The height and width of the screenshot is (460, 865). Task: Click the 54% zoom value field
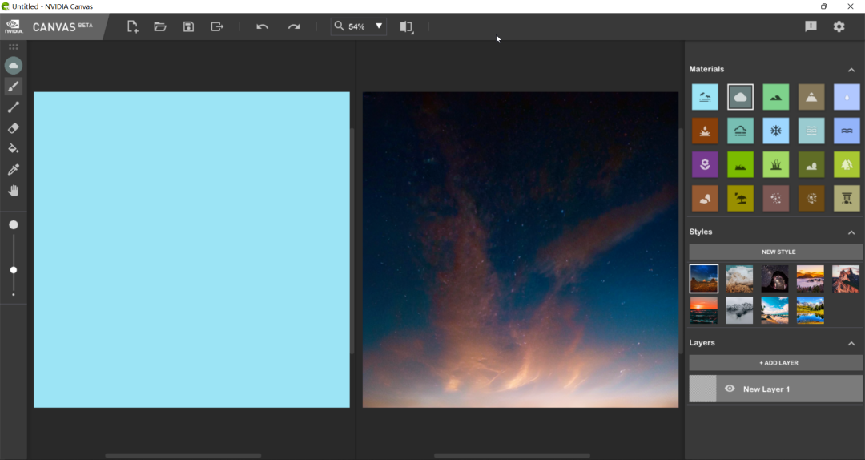(356, 26)
